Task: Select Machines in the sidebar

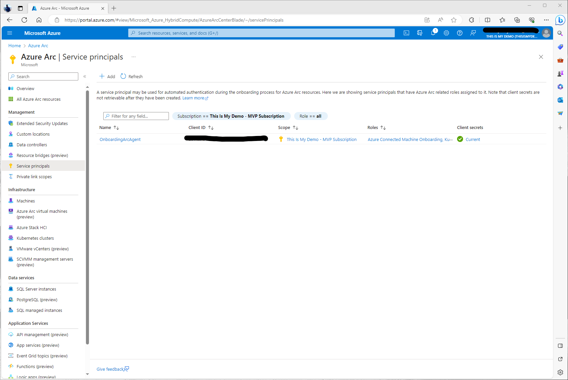Action: (x=26, y=201)
